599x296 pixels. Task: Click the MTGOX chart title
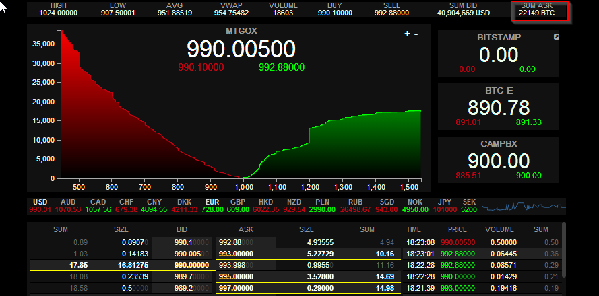(241, 31)
